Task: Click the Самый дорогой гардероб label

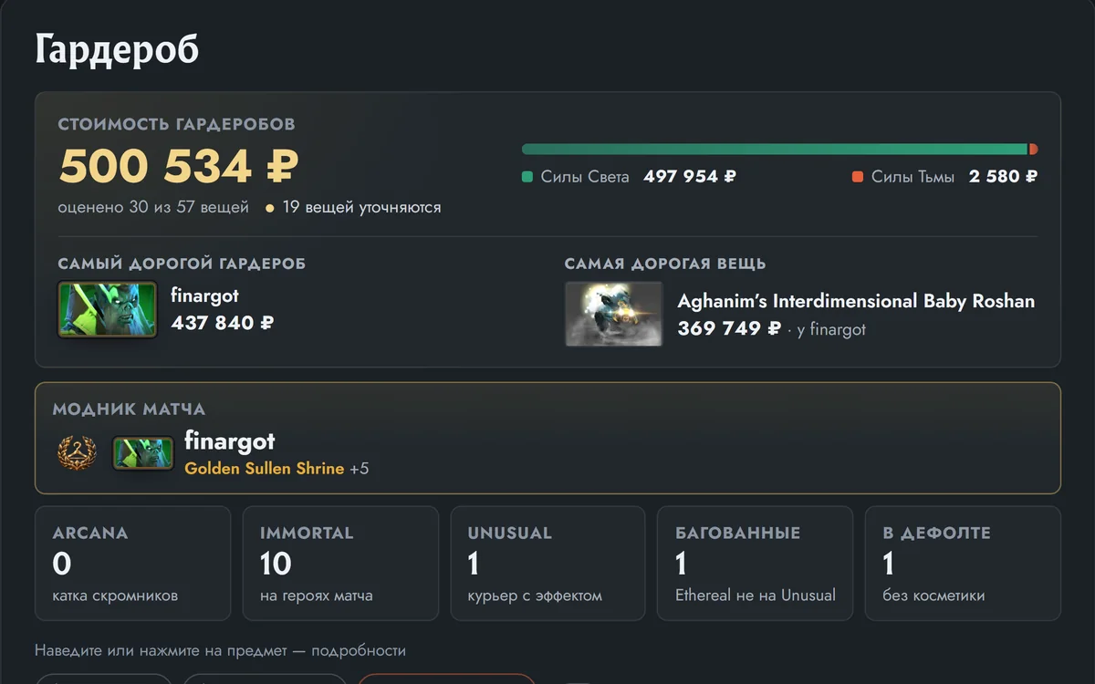Action: [182, 264]
